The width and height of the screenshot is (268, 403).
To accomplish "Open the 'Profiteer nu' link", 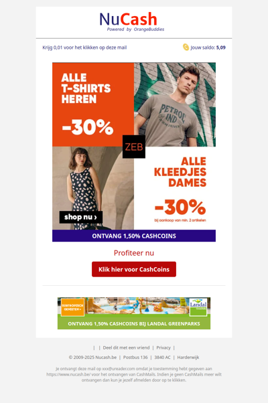I will (x=134, y=253).
